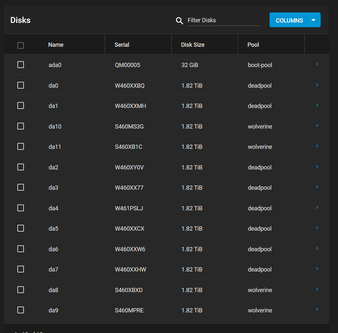Click chevron icon for disk da4
Screen dimensions: 338x333
317,208
